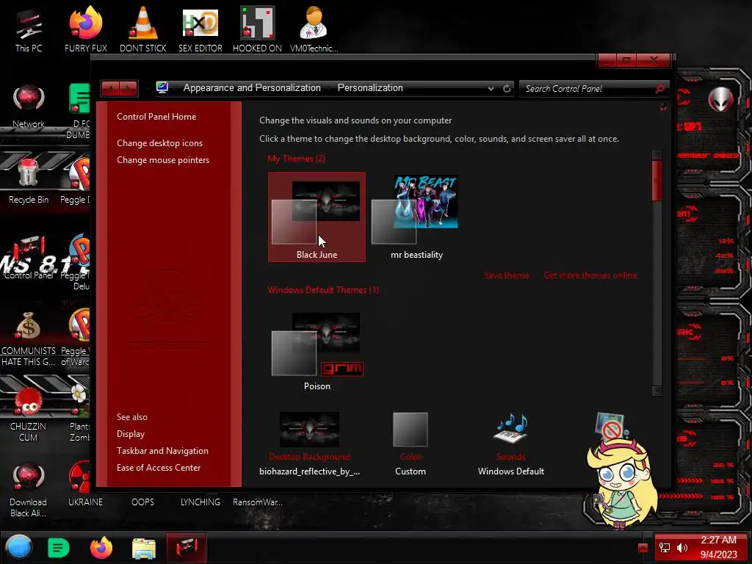
Task: Click theme list scrollbar down arrow
Action: (x=657, y=391)
